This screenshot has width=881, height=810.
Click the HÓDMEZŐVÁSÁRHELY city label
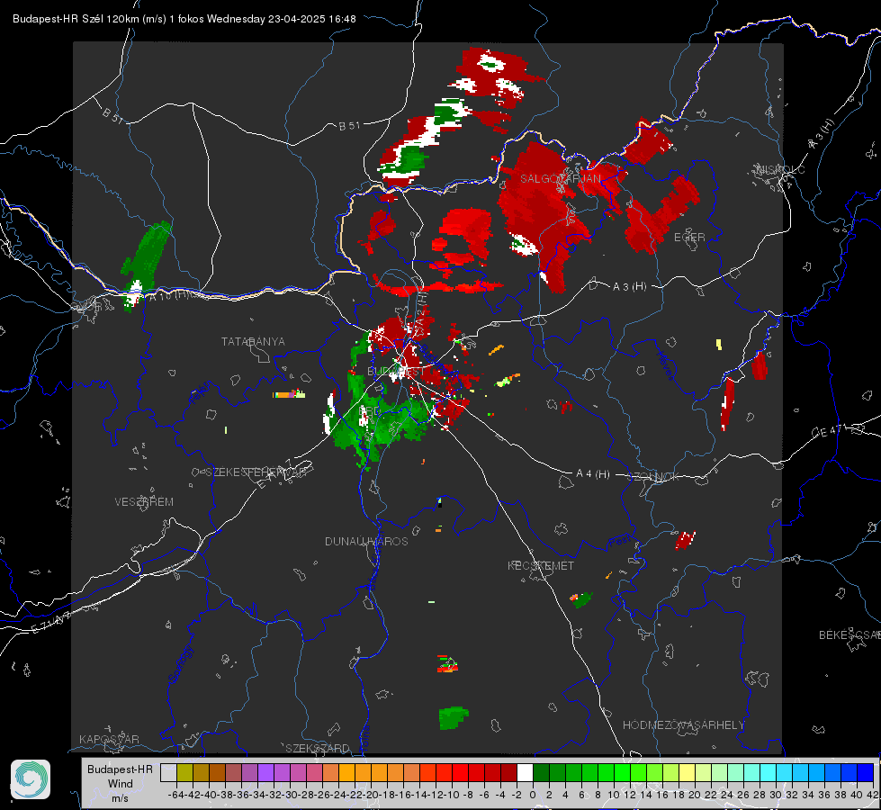(683, 725)
